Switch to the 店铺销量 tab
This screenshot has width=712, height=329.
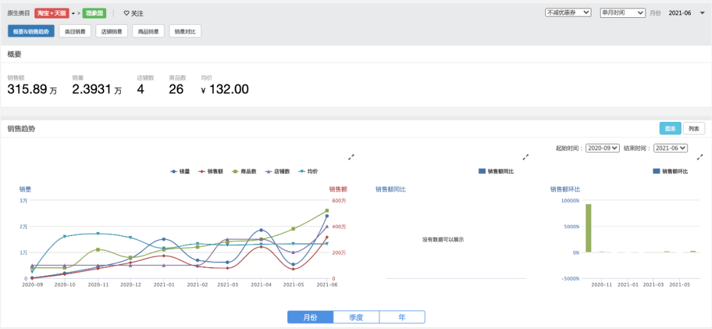[111, 32]
